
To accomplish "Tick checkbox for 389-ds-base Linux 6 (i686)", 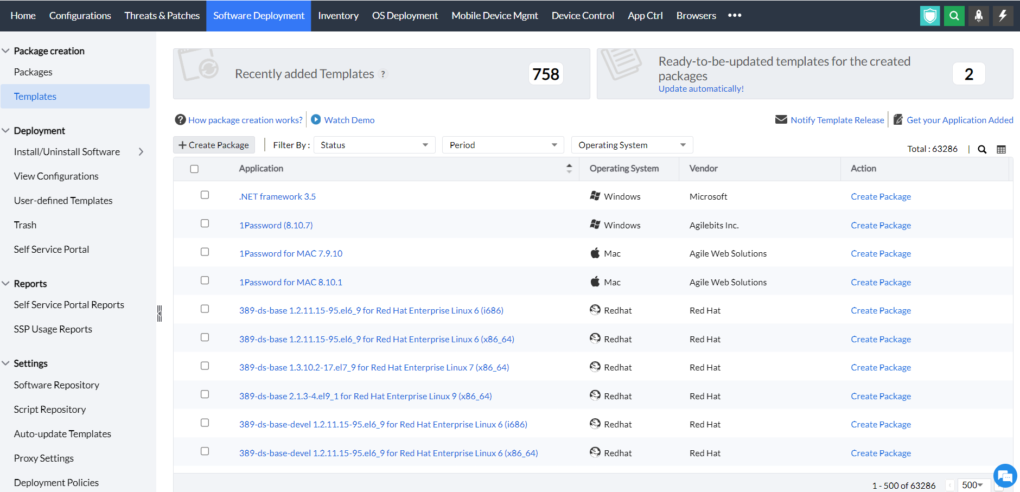I will (x=205, y=309).
